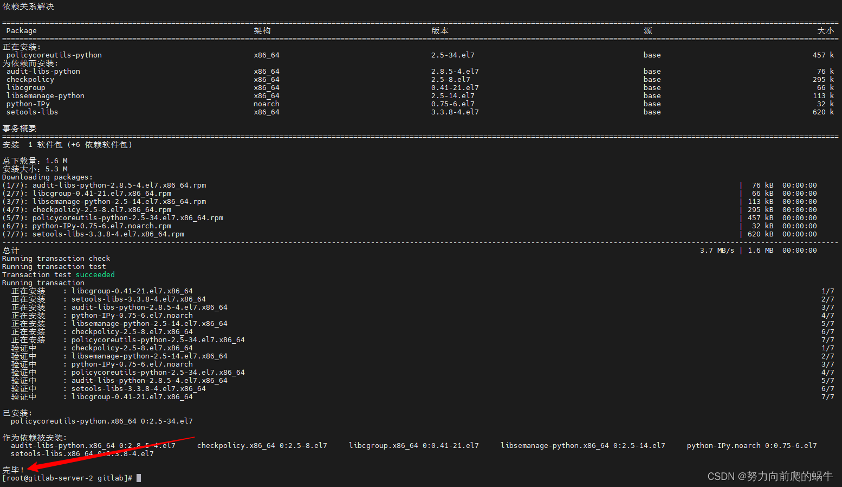842x487 pixels.
Task: Click the "作为依赖被安装:" heading
Action: click(35, 438)
